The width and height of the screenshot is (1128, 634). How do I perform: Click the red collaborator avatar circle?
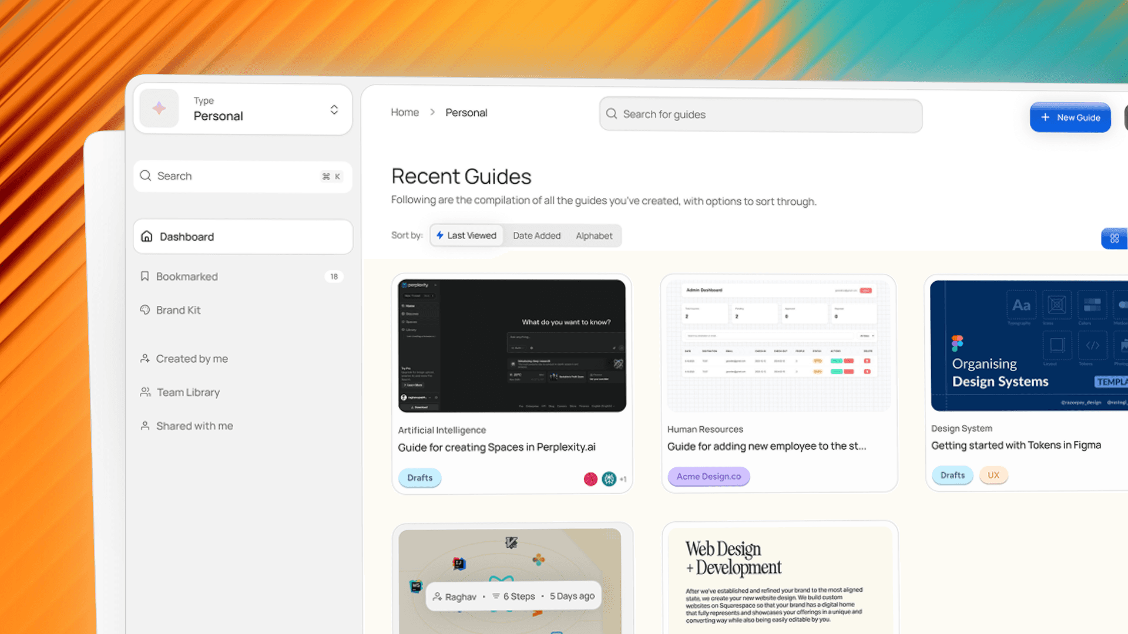[590, 479]
